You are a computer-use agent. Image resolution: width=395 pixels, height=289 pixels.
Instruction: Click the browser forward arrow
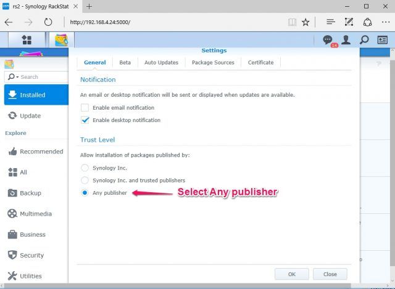[28, 22]
